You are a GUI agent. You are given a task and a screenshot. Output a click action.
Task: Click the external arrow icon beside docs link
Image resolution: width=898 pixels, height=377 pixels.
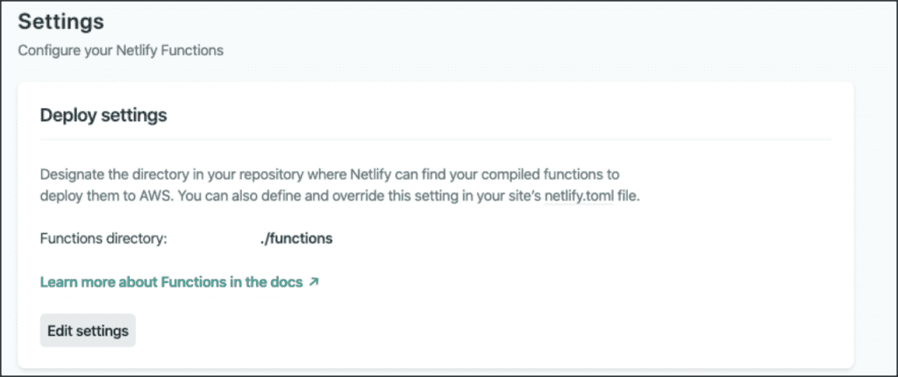pos(313,282)
